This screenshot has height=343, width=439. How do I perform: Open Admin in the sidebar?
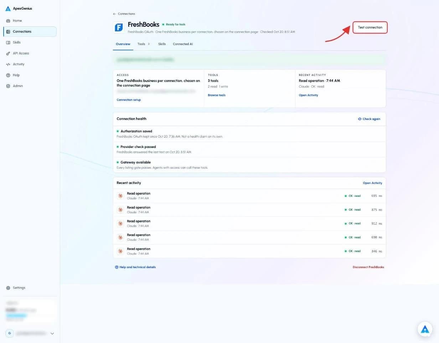[30, 86]
